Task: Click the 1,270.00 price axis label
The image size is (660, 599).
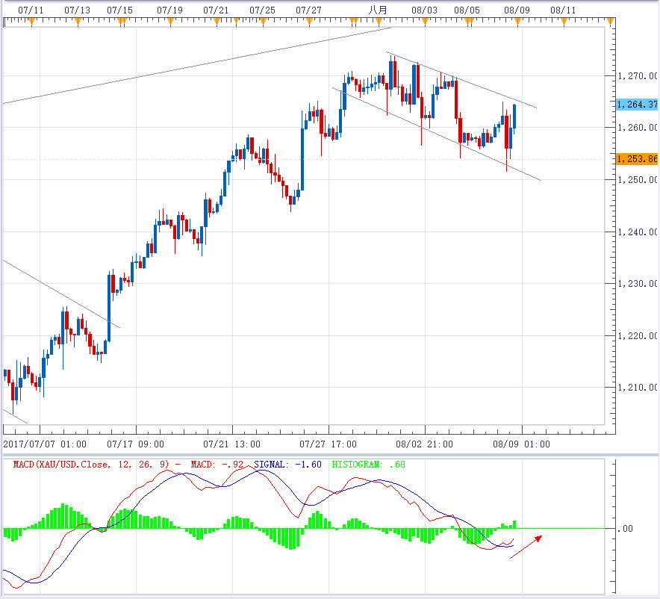Action: point(638,76)
